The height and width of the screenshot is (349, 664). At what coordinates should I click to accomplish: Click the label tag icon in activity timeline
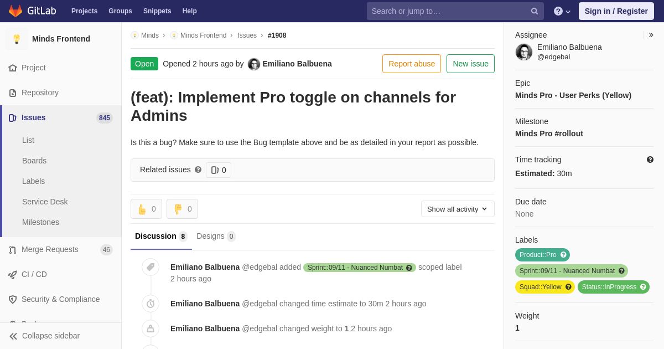(x=151, y=267)
